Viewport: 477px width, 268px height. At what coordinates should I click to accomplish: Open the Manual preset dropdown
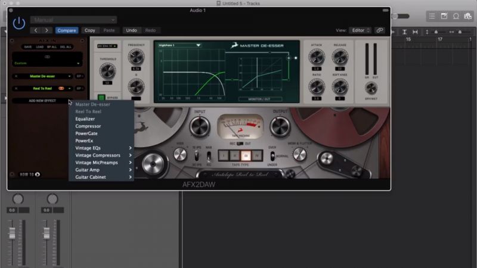[73, 20]
